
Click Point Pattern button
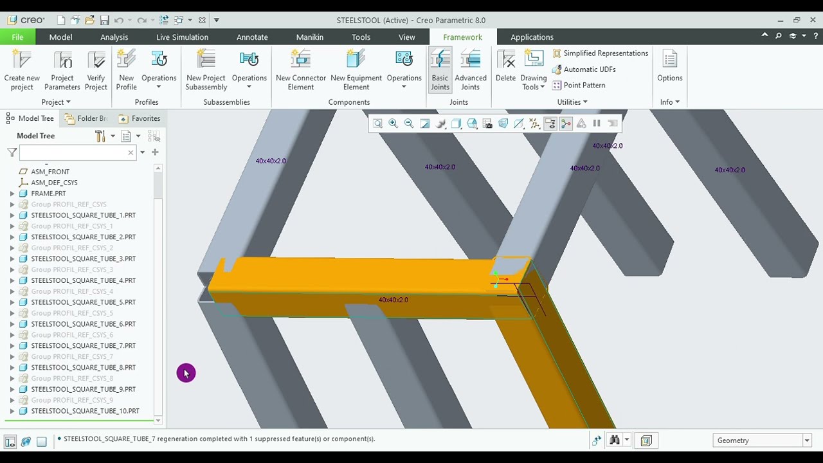click(x=579, y=85)
